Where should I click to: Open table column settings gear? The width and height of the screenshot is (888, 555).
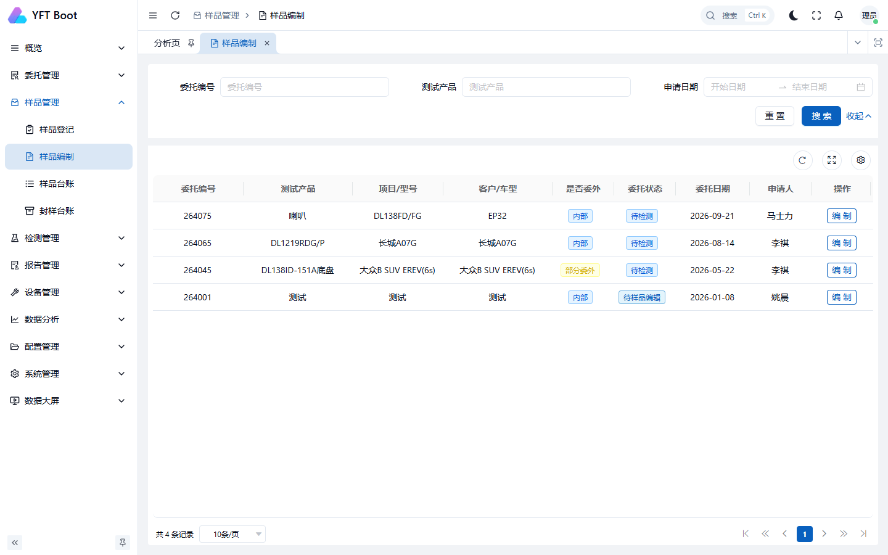coord(861,160)
